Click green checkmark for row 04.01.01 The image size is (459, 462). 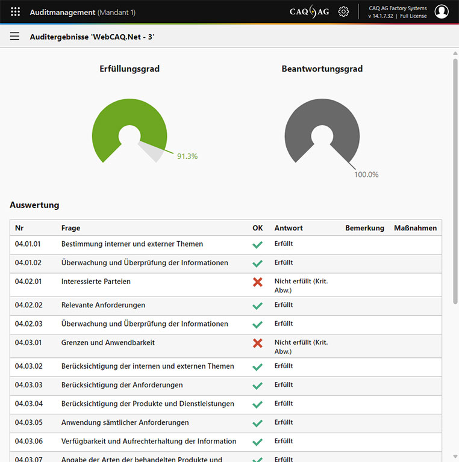(x=258, y=245)
